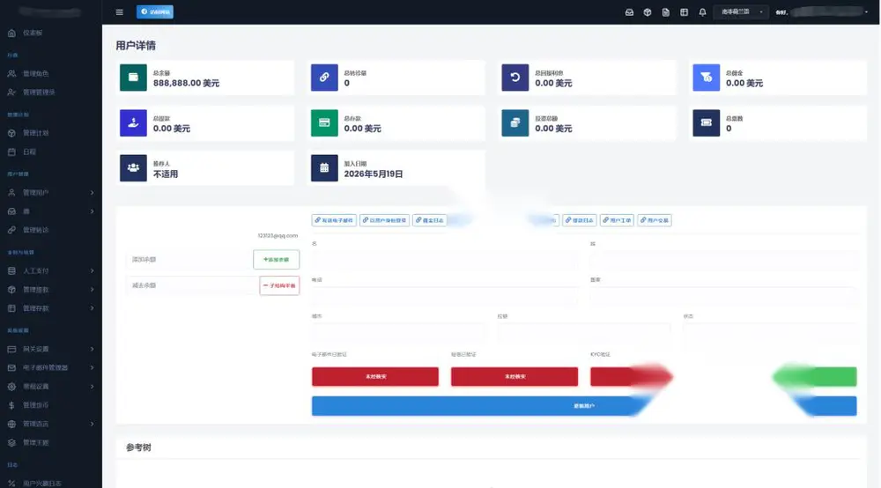881x488 pixels.
Task: Toggle the KYC verification red button
Action: point(631,376)
